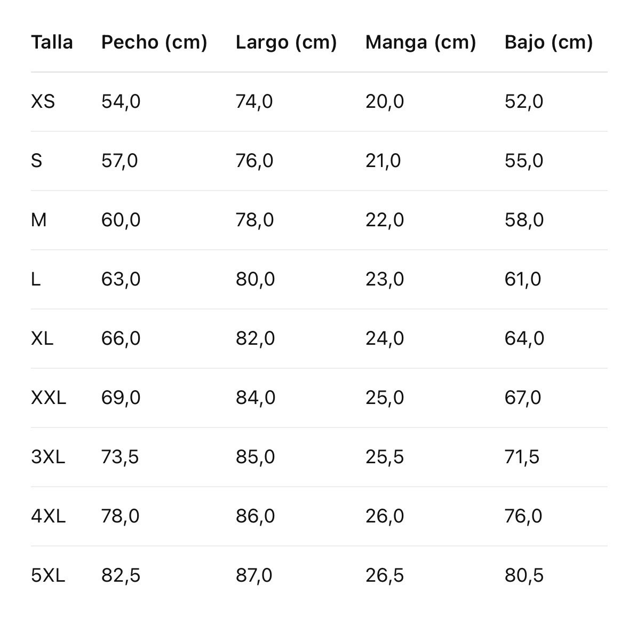
Task: Select the Largo (cm) column header
Action: click(286, 42)
